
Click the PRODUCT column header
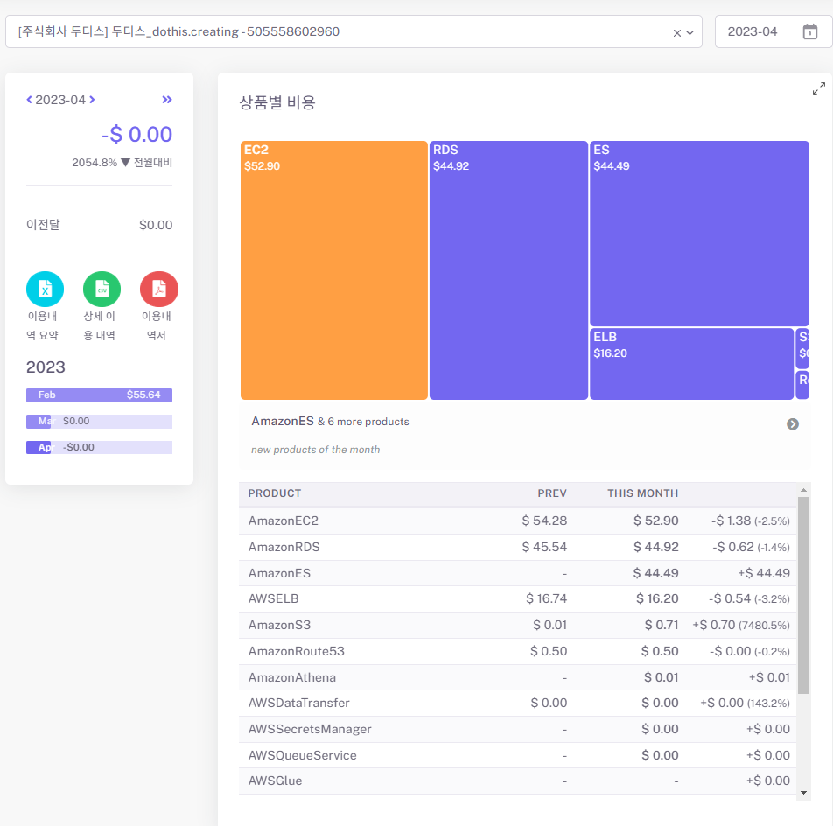(275, 493)
